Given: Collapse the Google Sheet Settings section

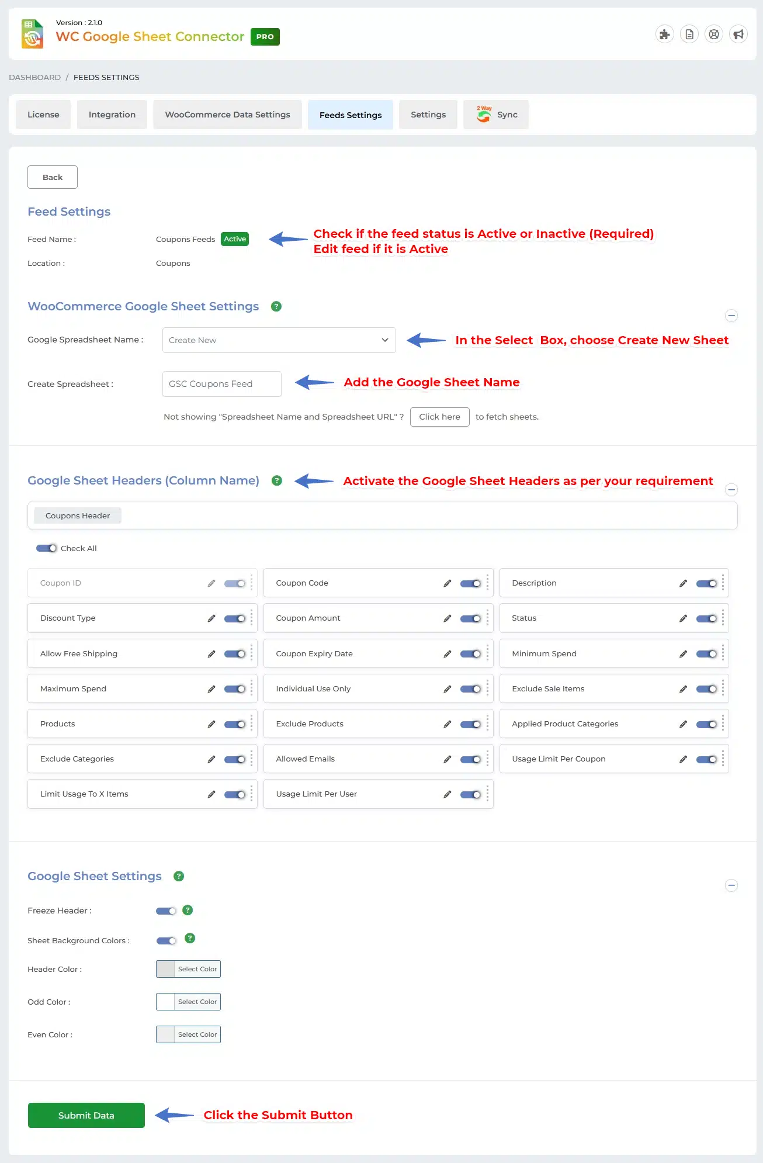Looking at the screenshot, I should point(731,885).
